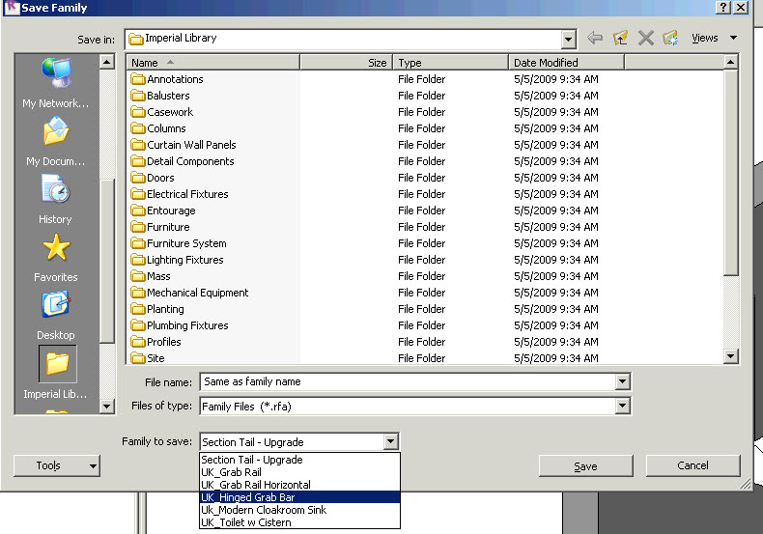This screenshot has width=763, height=534.
Task: Select the Mechanical Equipment folder
Action: 189,293
